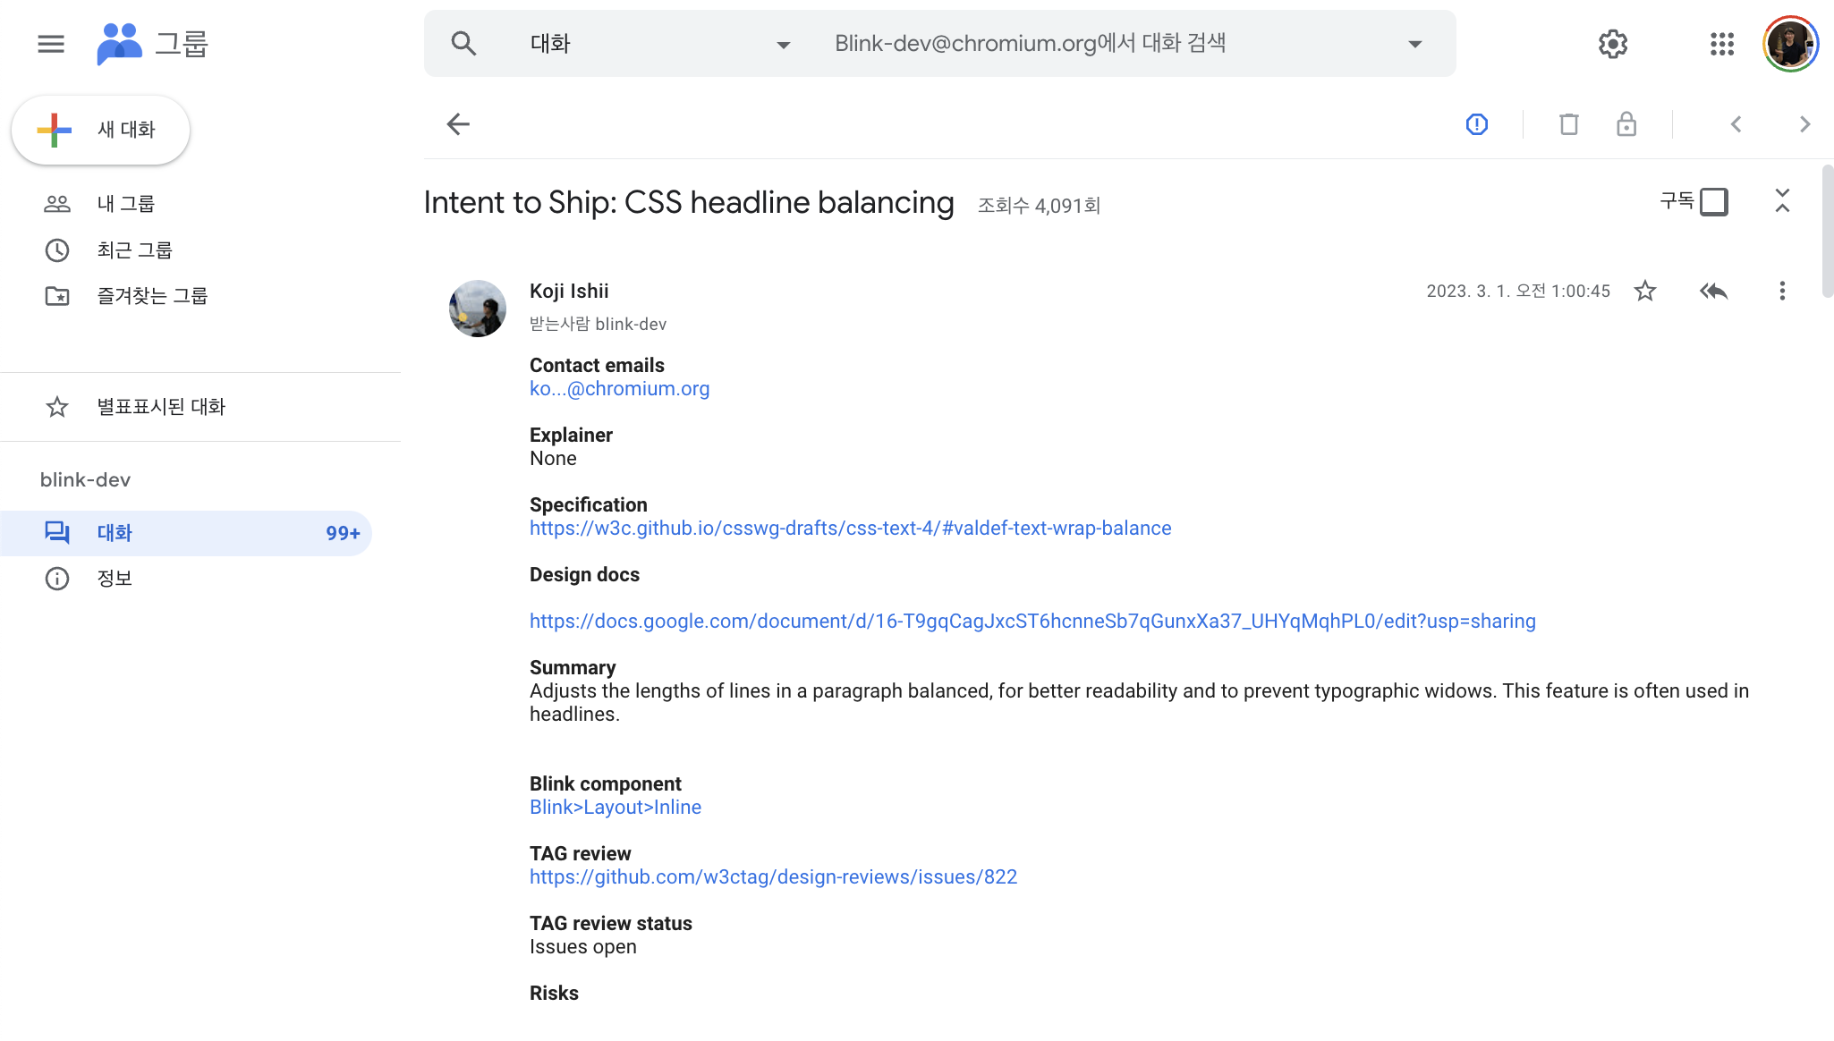The height and width of the screenshot is (1041, 1834).
Task: Open the css-text-4 specification link
Action: 850,529
